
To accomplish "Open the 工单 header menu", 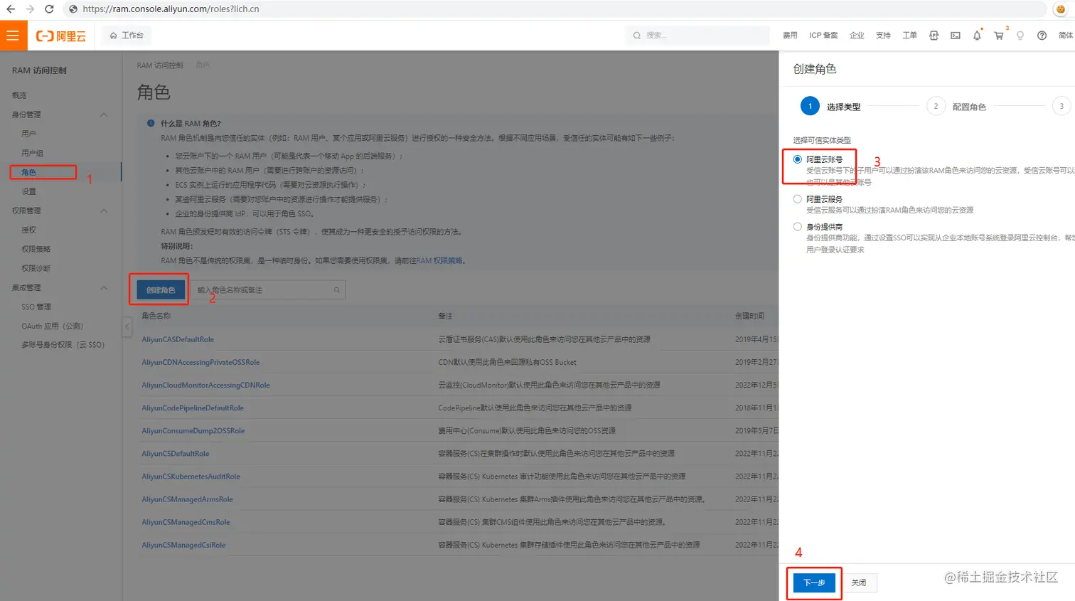I will 909,36.
